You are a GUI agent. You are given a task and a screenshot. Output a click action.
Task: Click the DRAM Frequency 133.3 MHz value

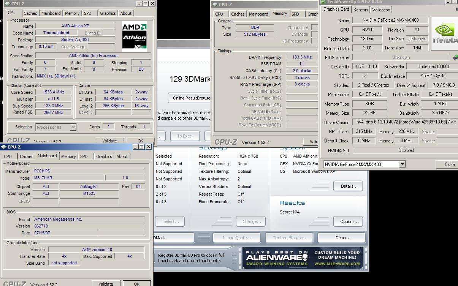pos(302,57)
